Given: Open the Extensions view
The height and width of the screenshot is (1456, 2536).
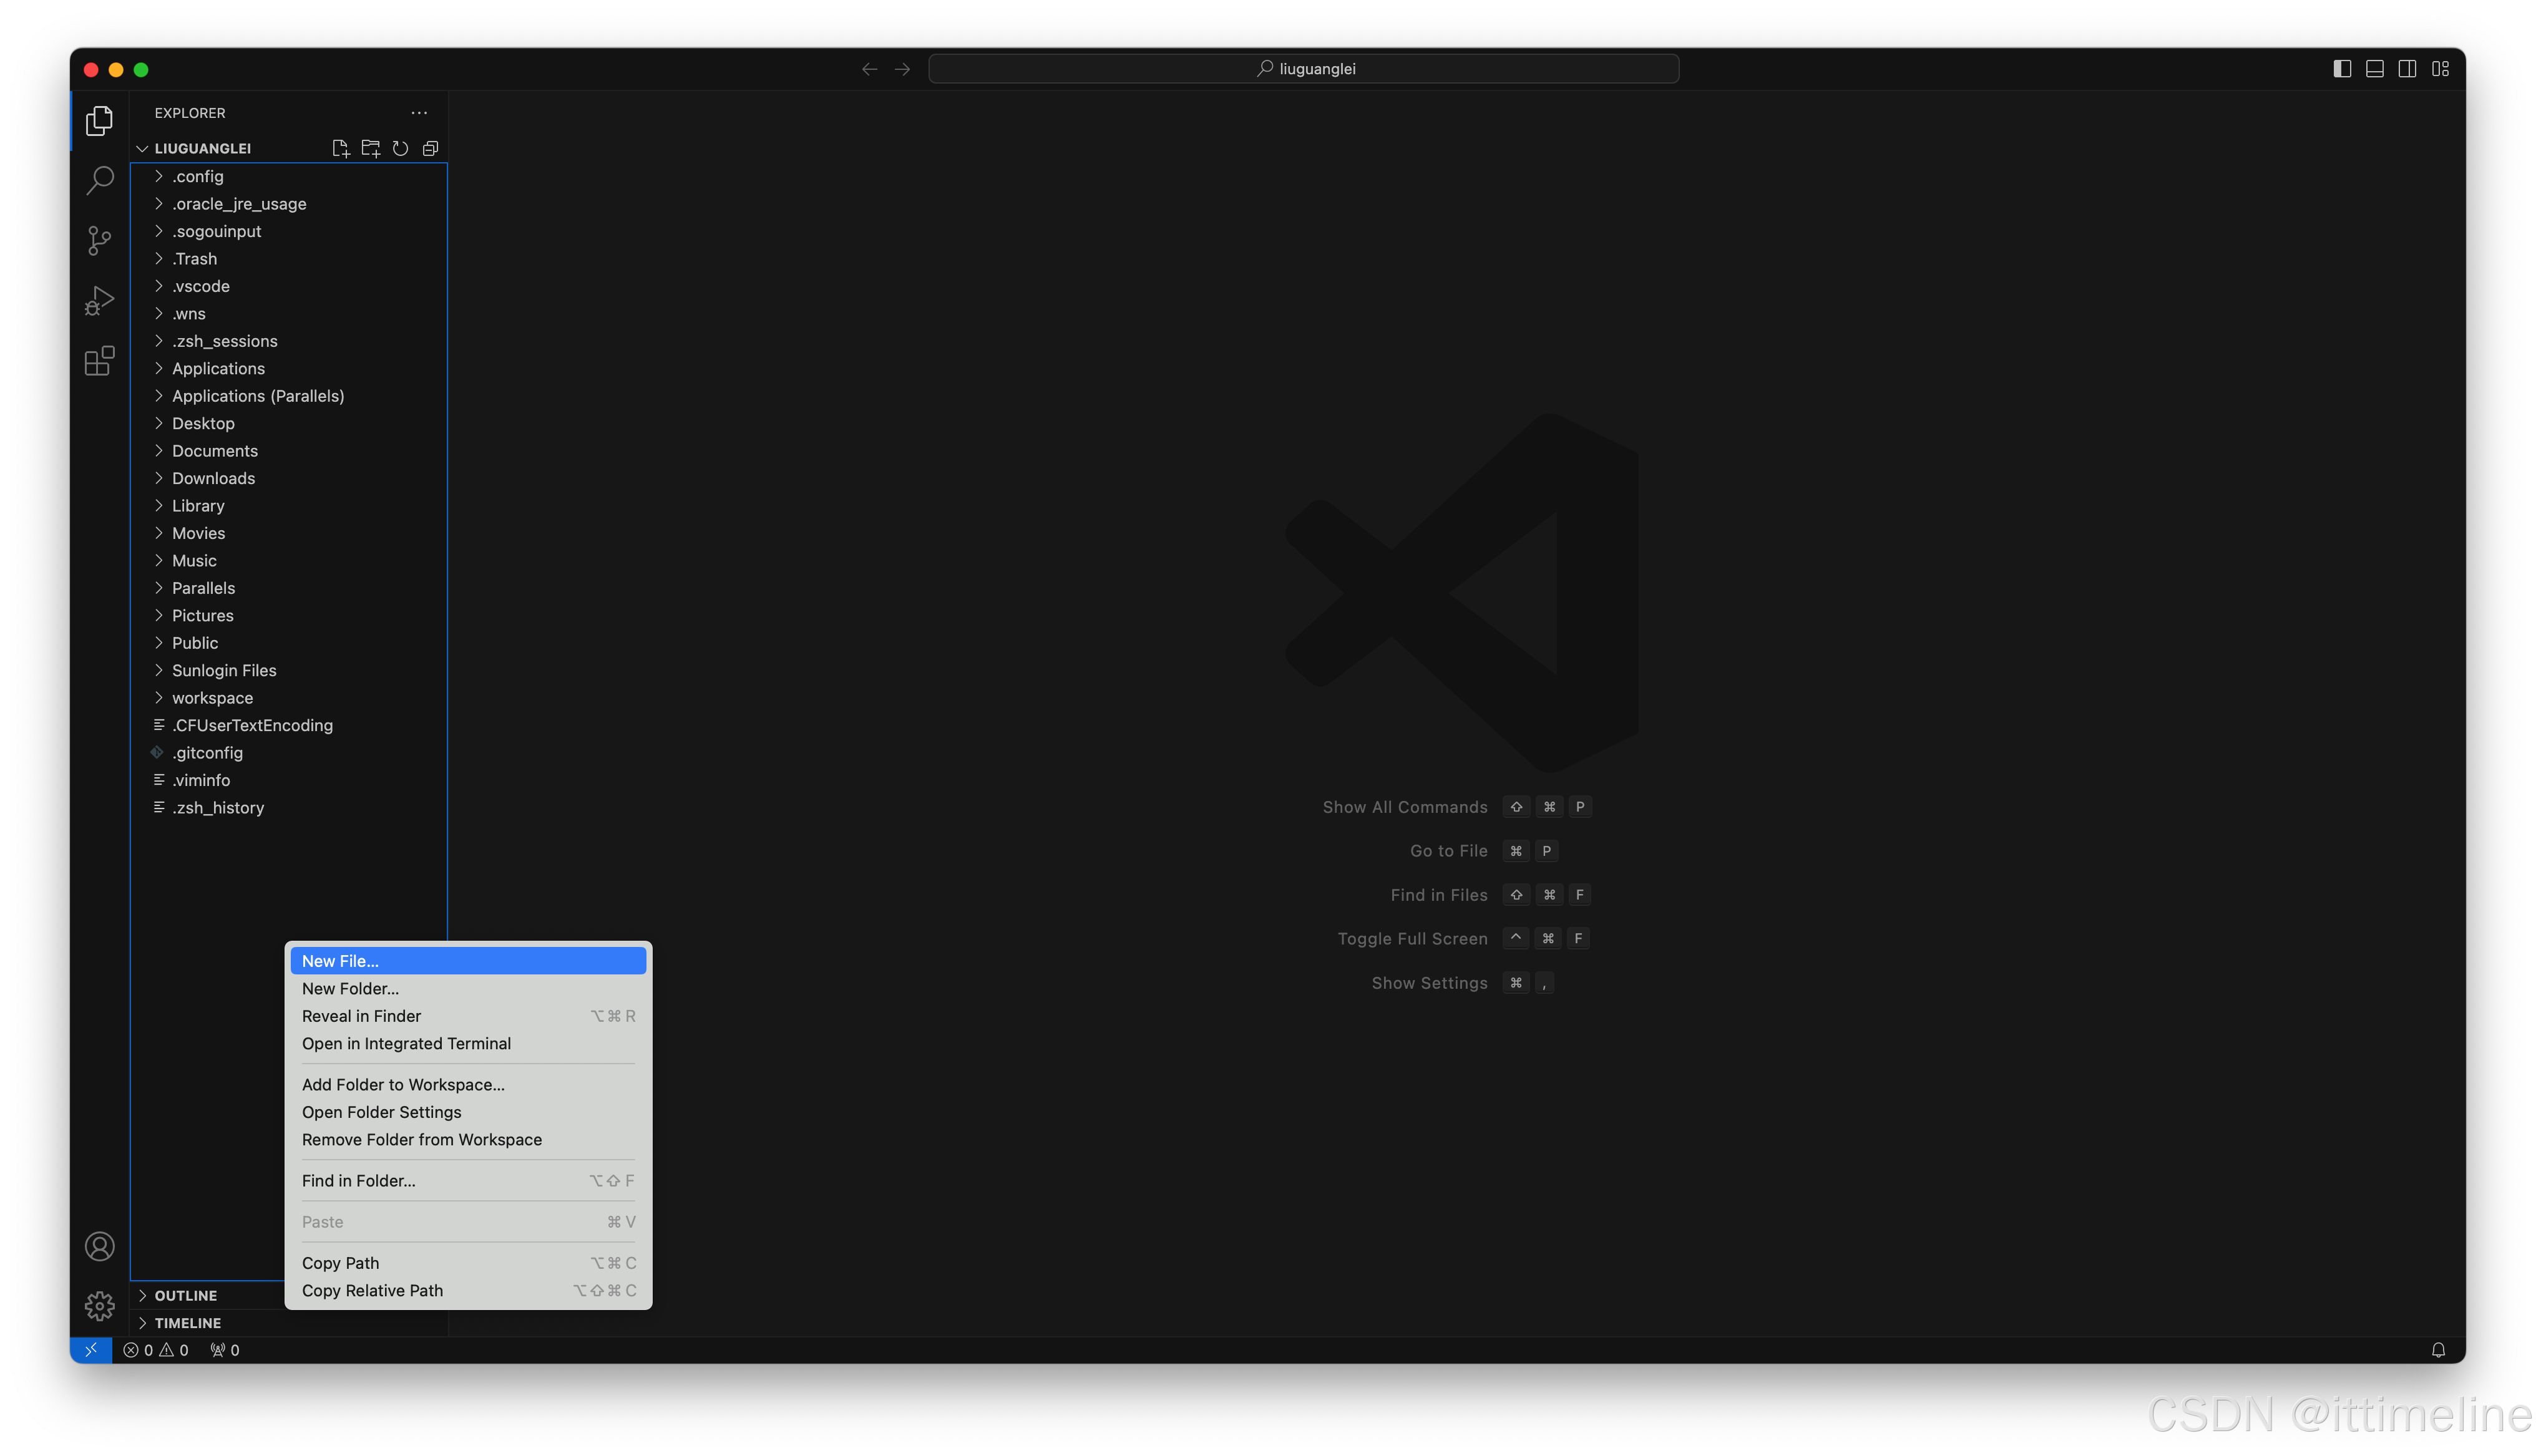Looking at the screenshot, I should tap(99, 360).
